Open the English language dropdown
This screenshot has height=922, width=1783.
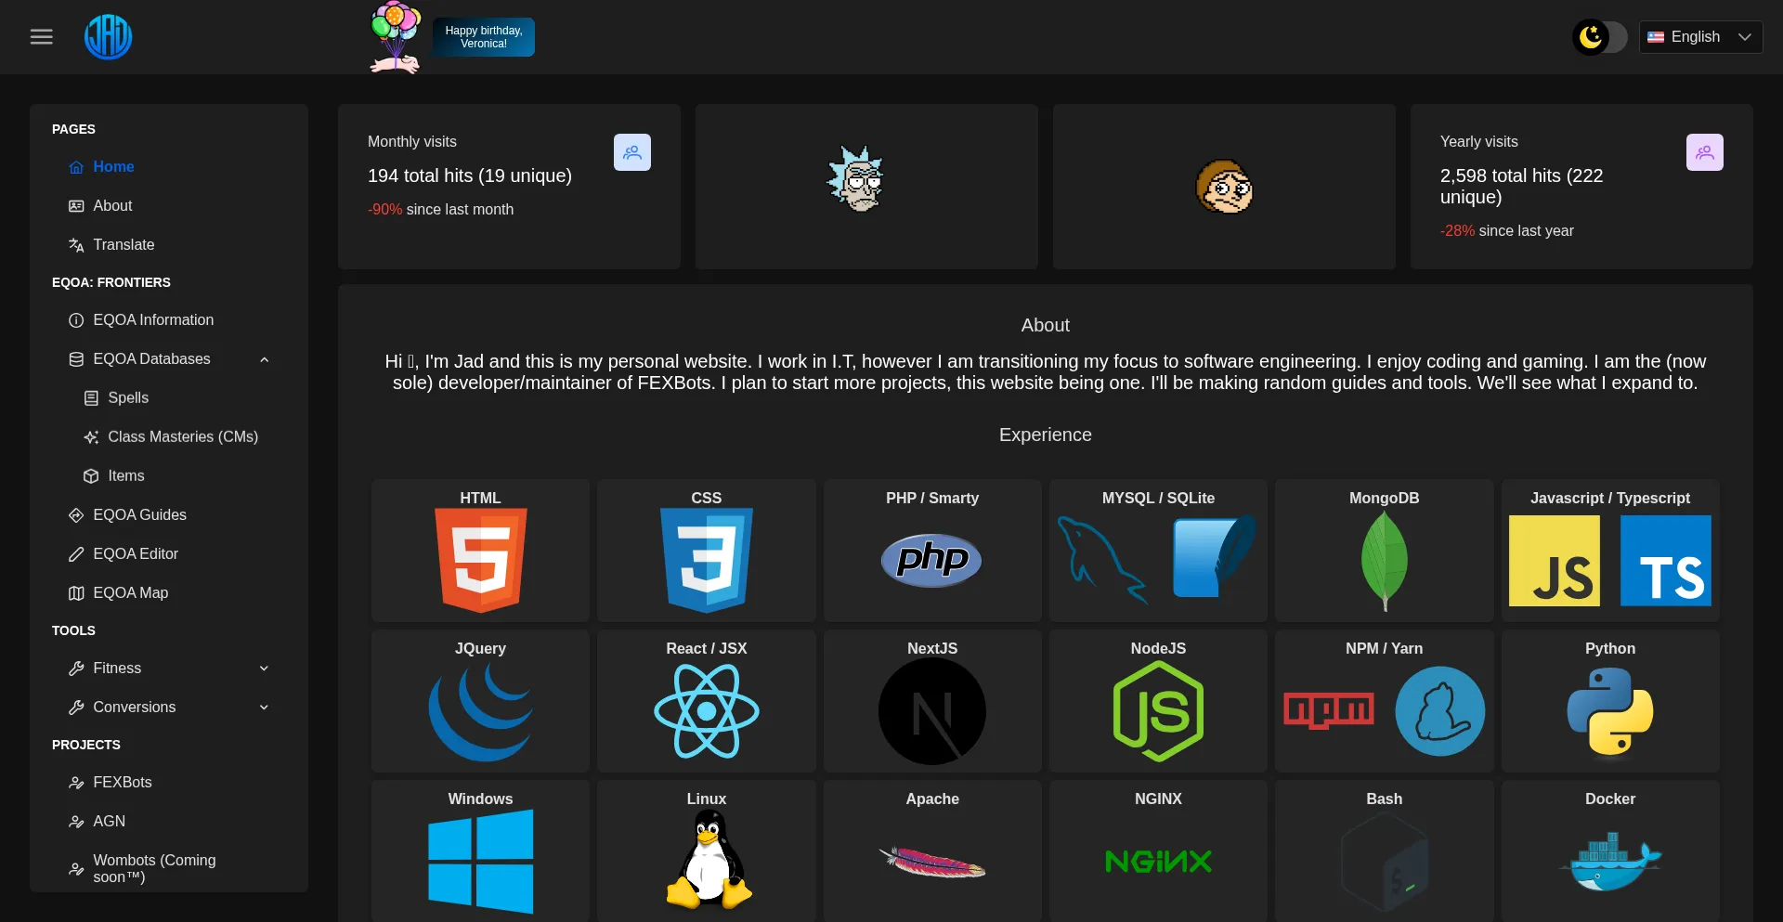pyautogui.click(x=1700, y=37)
